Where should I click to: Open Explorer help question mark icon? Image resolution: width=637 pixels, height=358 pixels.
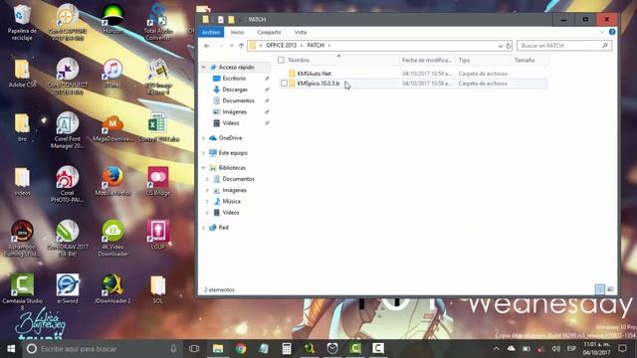click(x=612, y=32)
